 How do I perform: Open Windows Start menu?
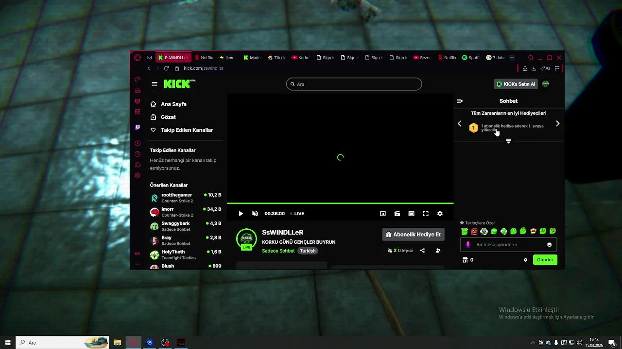coord(8,343)
